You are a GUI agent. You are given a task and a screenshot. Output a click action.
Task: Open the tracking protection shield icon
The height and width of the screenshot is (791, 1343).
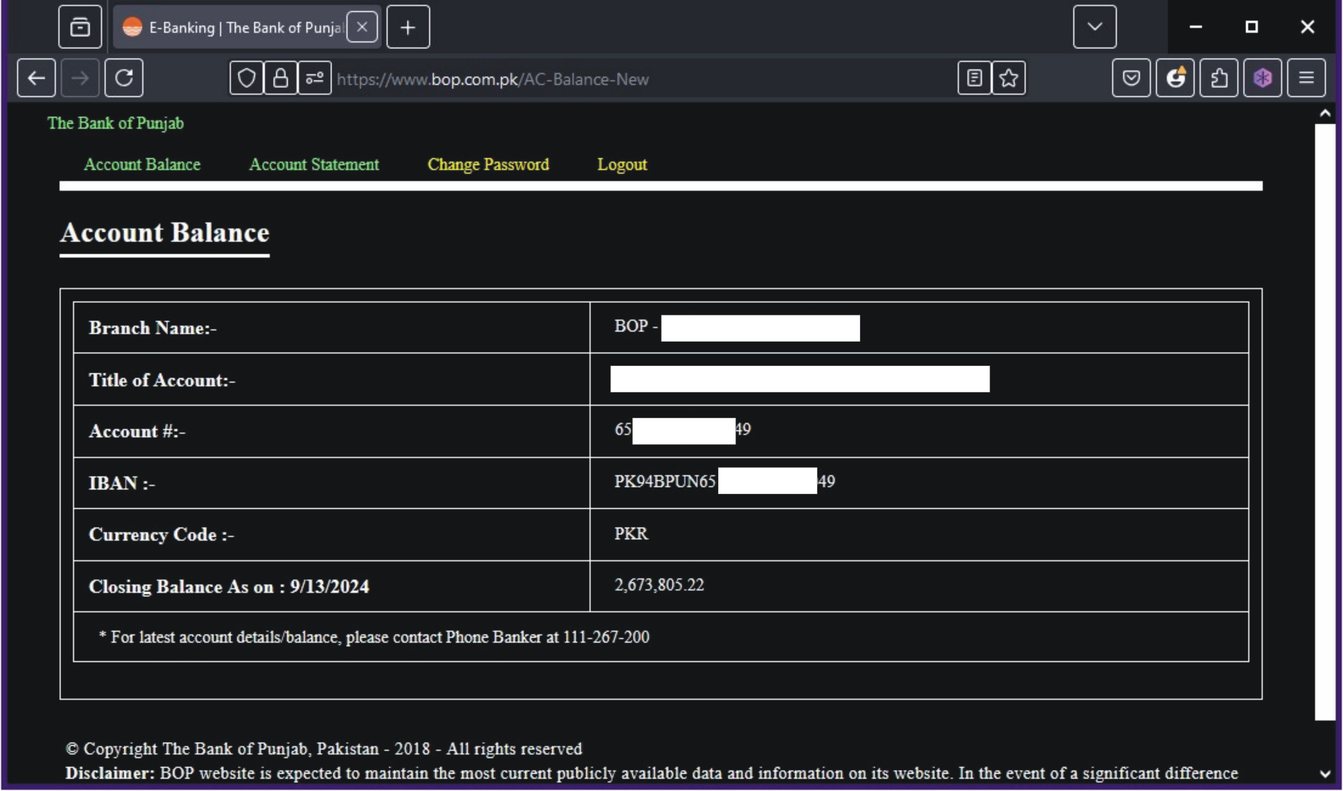point(246,78)
